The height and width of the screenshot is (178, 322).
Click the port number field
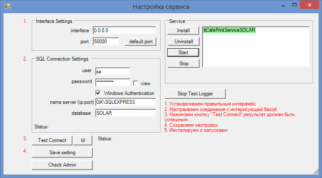(106, 42)
